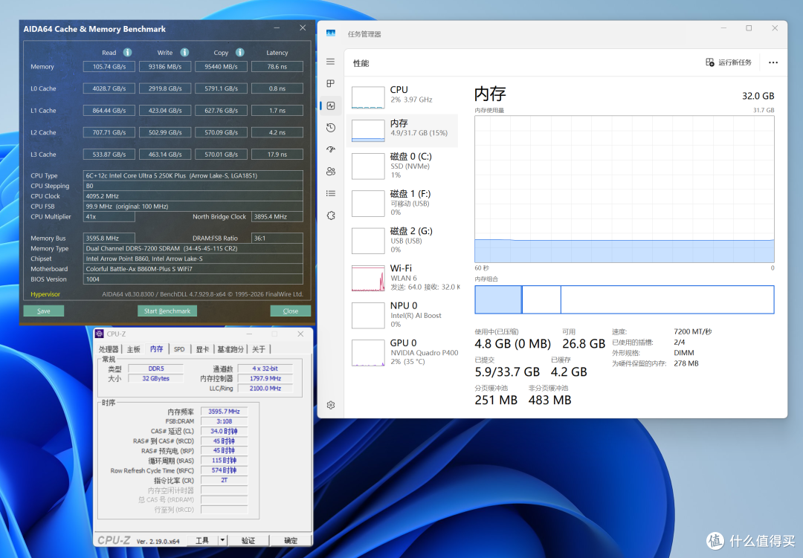The width and height of the screenshot is (803, 558).
Task: Select Performance page icon in Task Manager sidebar
Action: (x=331, y=106)
